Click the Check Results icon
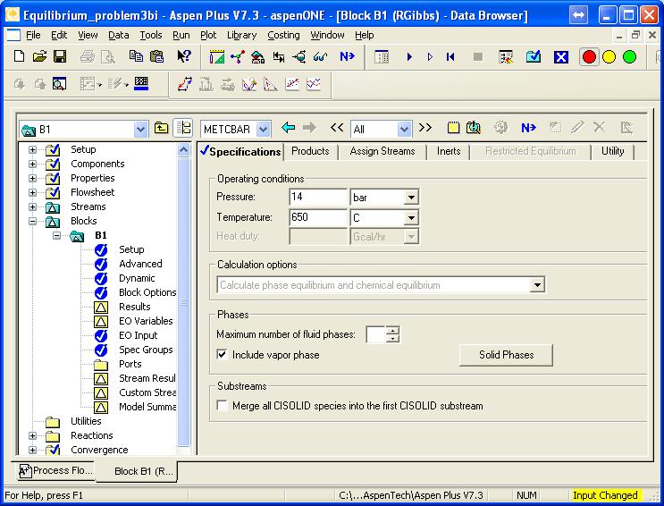664x506 pixels. point(534,57)
